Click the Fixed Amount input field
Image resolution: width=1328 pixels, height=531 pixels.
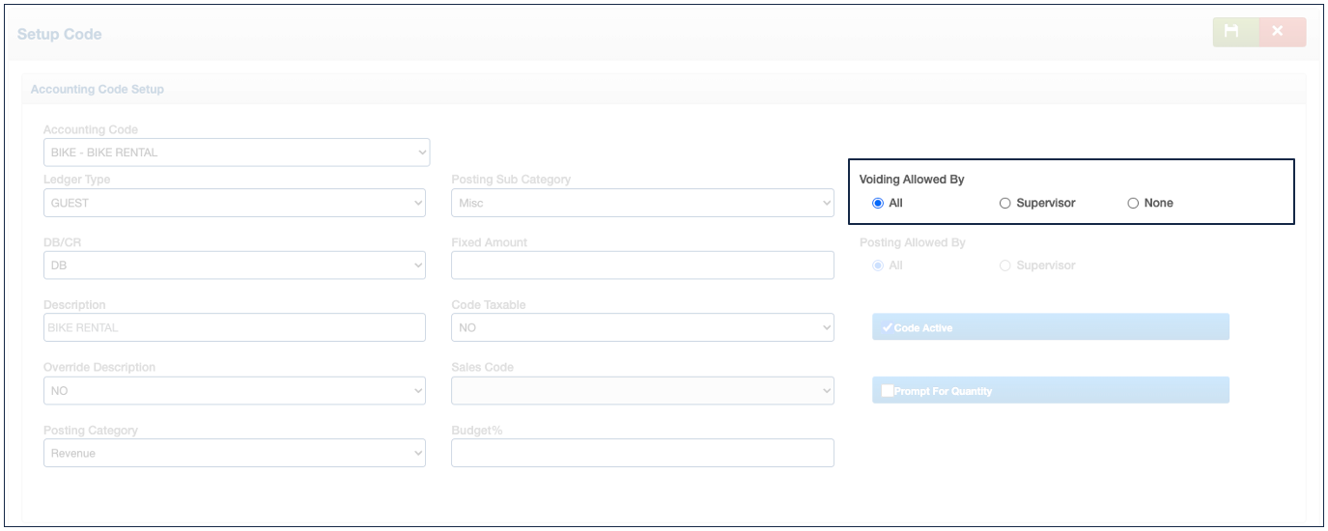(x=641, y=265)
